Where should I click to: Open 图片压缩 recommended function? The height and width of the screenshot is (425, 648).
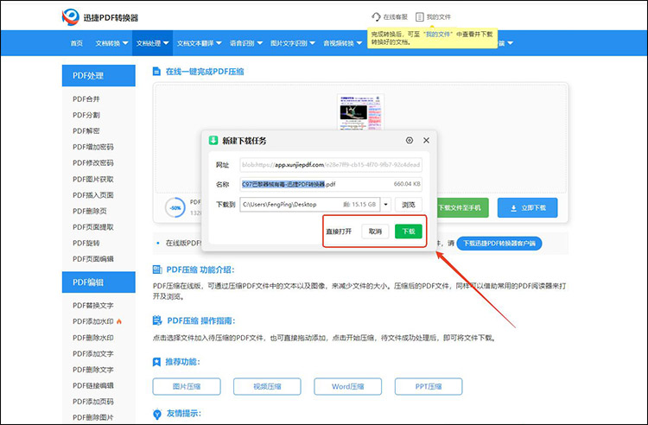(x=187, y=387)
